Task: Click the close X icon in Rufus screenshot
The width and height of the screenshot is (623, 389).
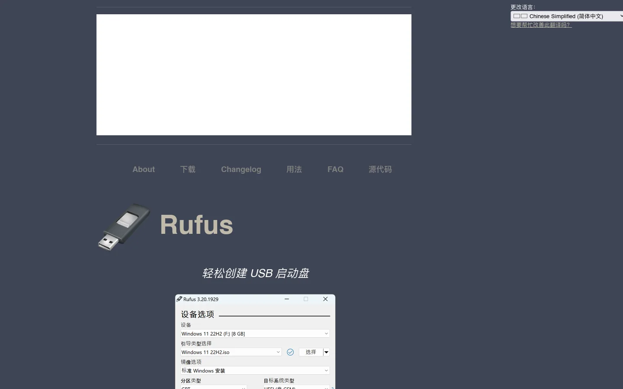Action: tap(325, 299)
